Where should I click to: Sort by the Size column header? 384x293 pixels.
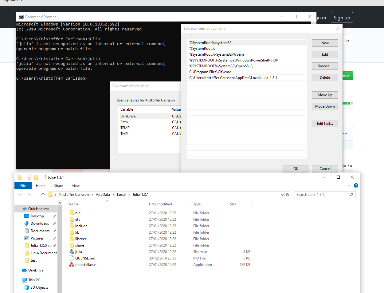click(233, 204)
